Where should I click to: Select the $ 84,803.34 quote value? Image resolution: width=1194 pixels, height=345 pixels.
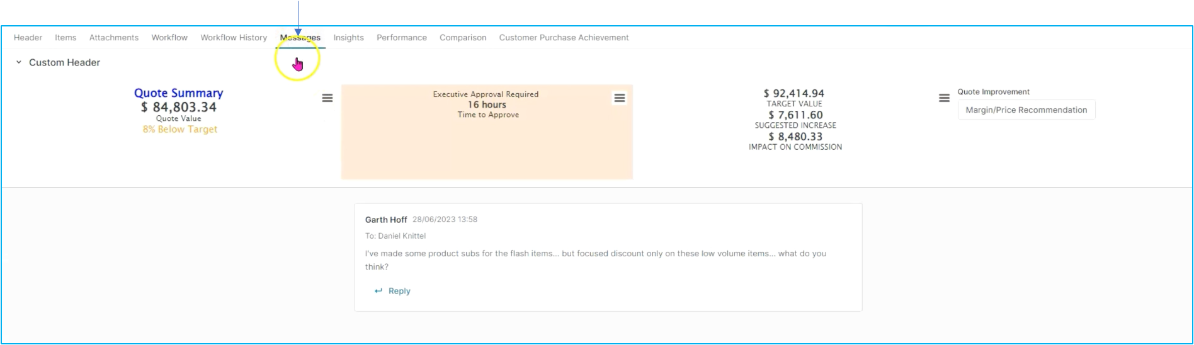coord(179,108)
